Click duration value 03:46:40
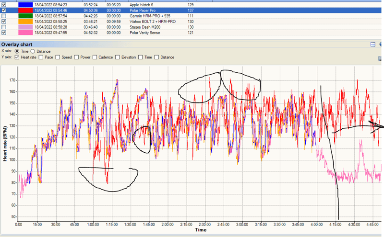Image resolution: width=384 pixels, height=237 pixels. [91, 27]
